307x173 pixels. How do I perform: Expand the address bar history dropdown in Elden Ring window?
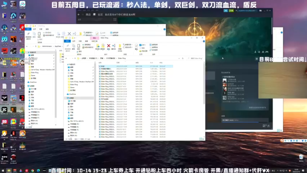[x=179, y=58]
